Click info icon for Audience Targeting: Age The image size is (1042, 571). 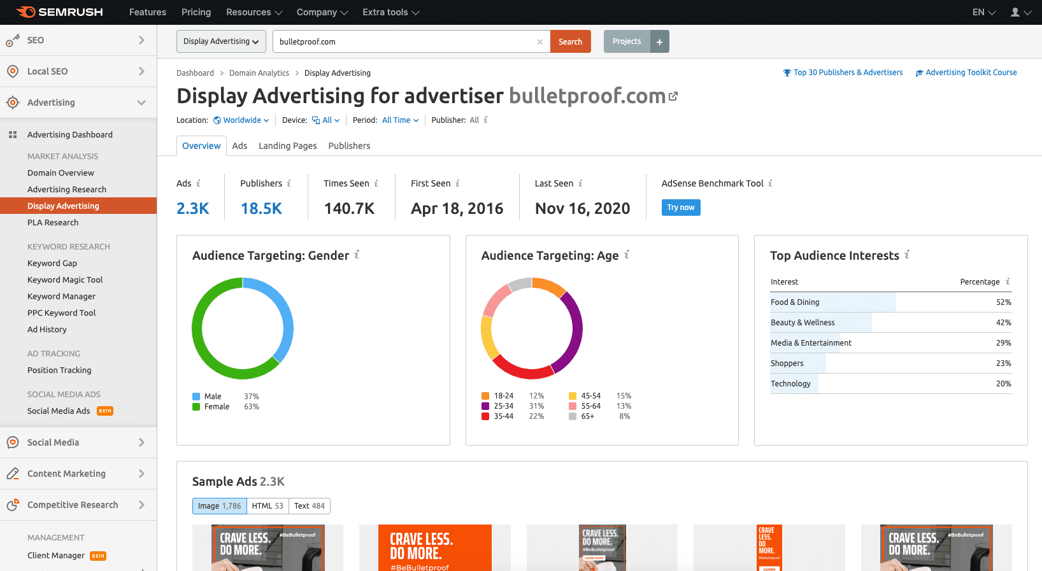627,255
